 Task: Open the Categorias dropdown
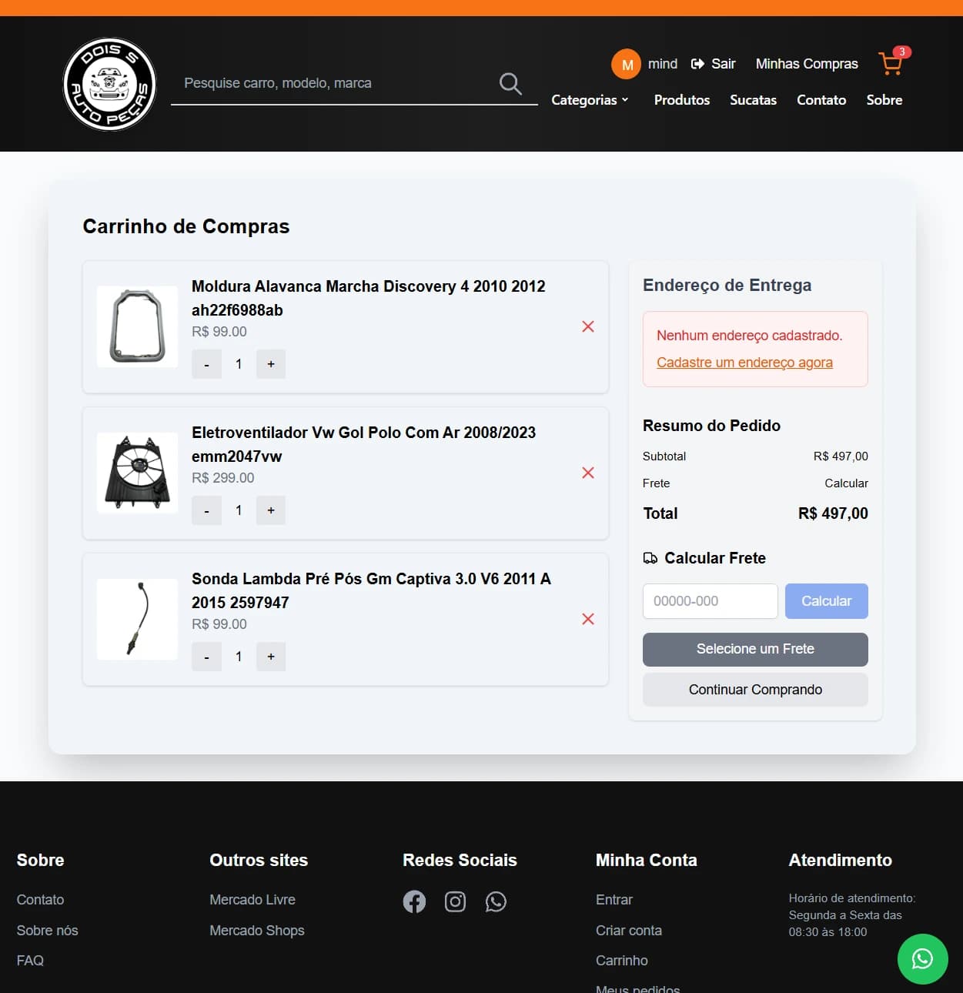coord(589,100)
